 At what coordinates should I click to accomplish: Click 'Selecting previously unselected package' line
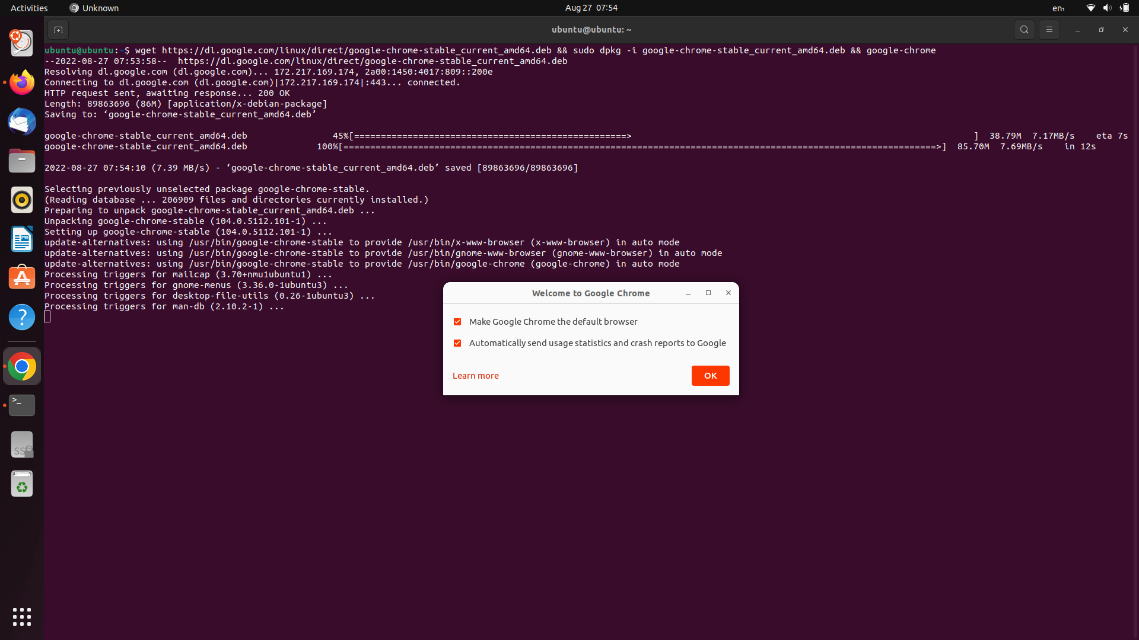tap(206, 189)
